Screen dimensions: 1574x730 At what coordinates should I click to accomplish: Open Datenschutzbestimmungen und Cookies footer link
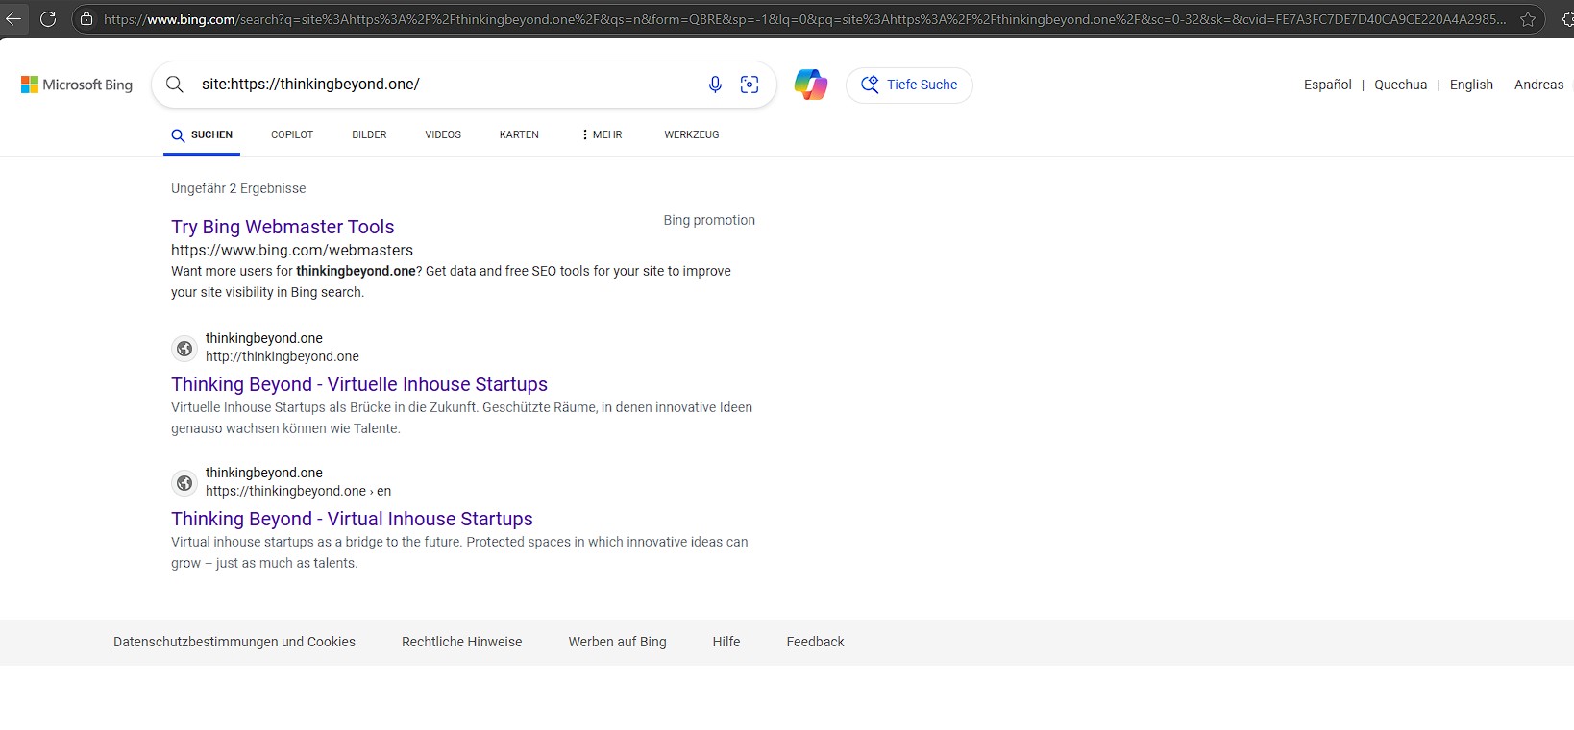[x=234, y=642]
